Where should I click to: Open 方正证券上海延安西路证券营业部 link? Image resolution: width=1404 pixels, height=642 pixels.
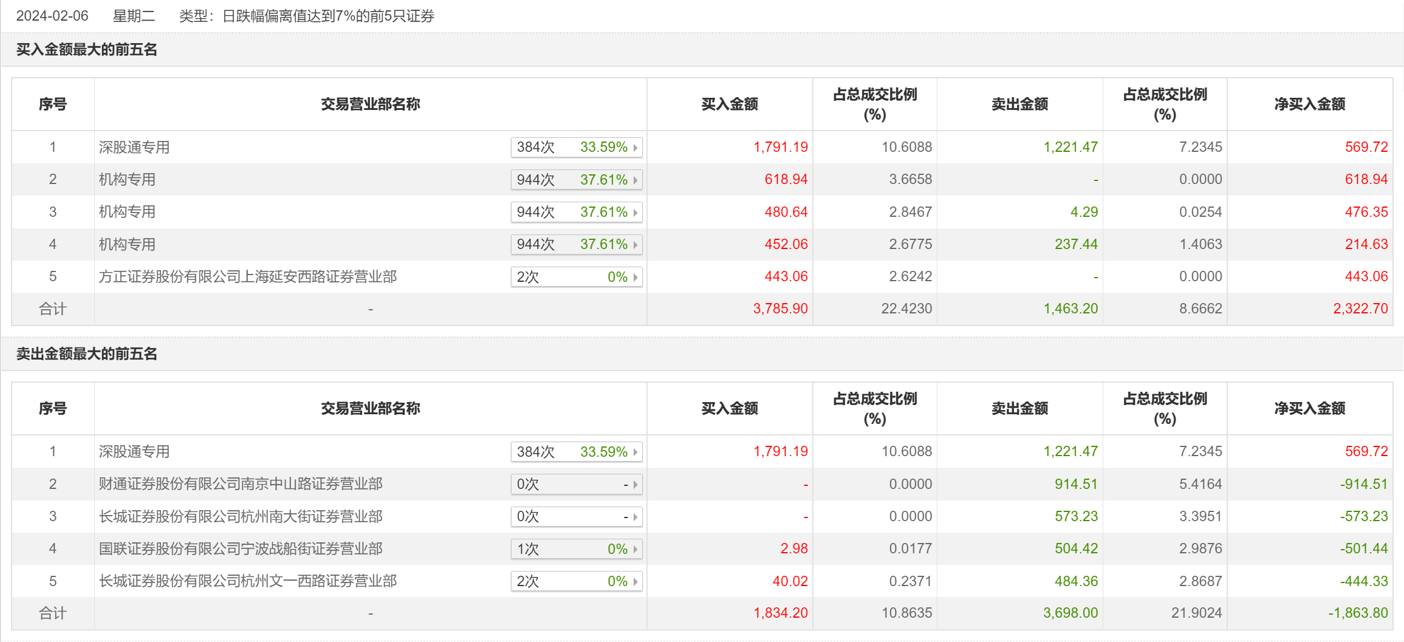tap(247, 277)
